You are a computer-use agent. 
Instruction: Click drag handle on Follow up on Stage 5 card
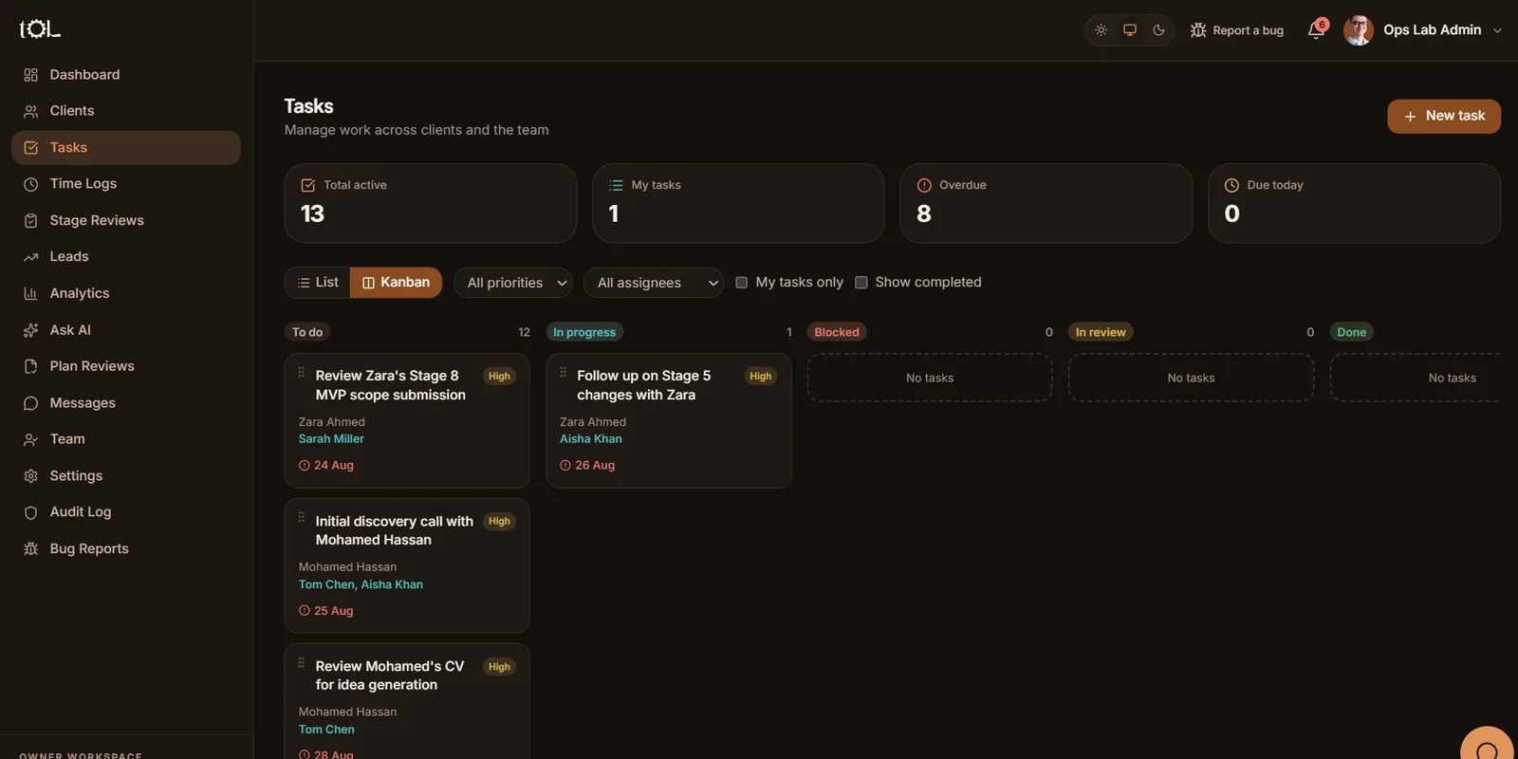[x=563, y=373]
